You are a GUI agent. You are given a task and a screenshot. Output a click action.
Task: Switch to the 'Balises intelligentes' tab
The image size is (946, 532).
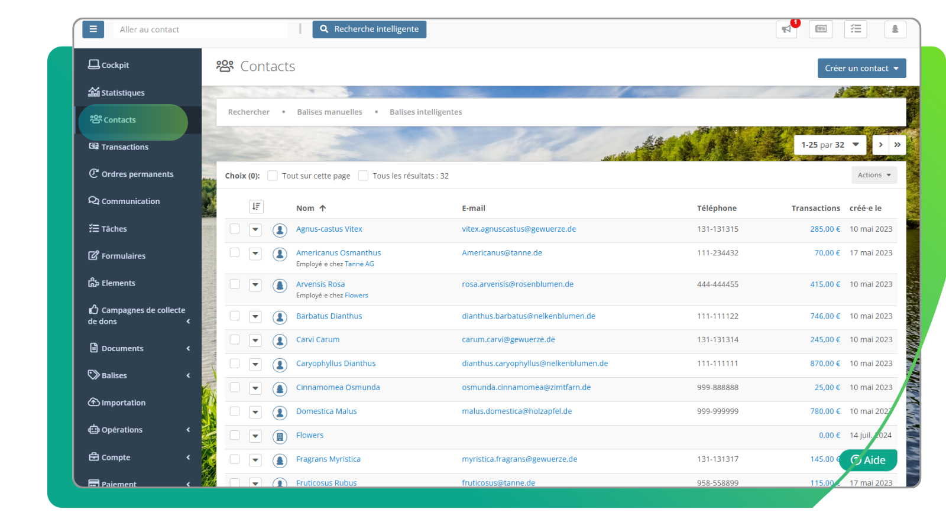[x=425, y=112]
